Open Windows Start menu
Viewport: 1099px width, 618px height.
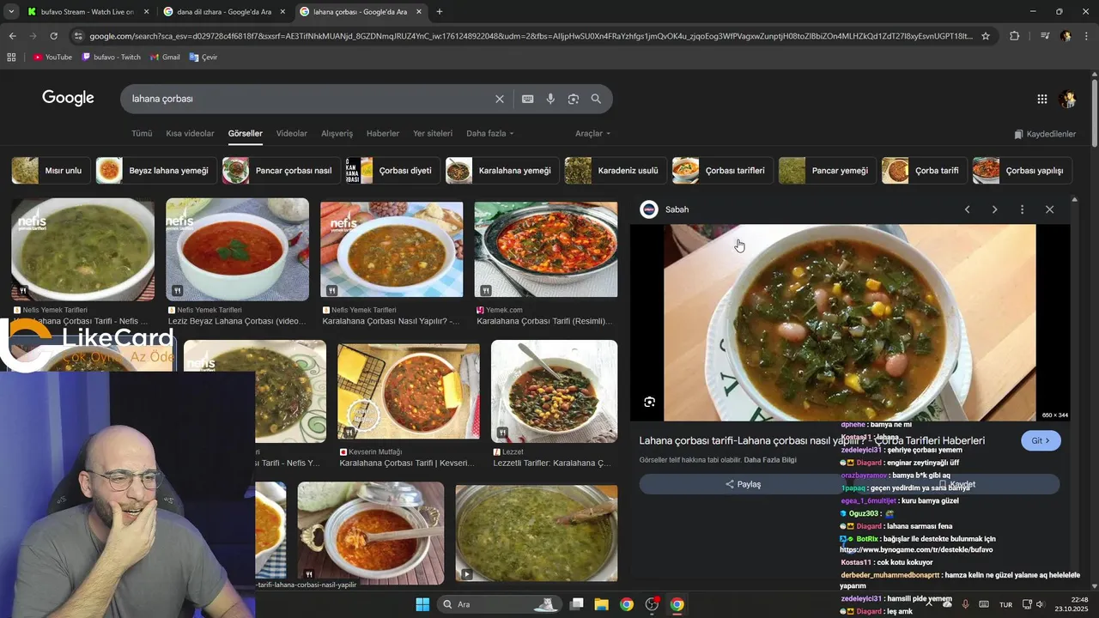422,604
